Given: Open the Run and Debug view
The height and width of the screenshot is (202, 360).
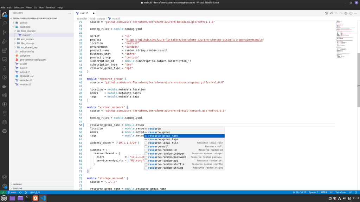Looking at the screenshot, I should tap(5, 41).
